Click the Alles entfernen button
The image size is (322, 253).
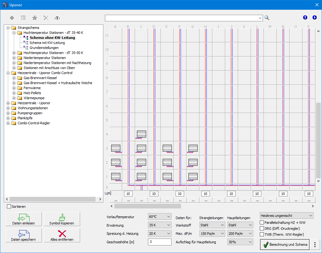(x=62, y=235)
